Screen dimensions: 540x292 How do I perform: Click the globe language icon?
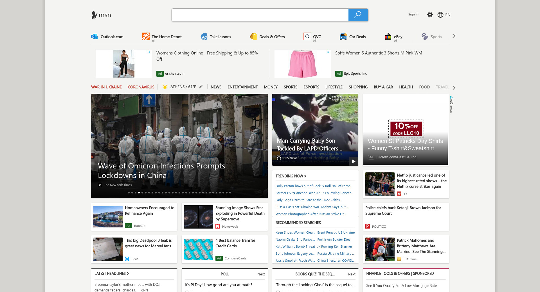(x=440, y=15)
